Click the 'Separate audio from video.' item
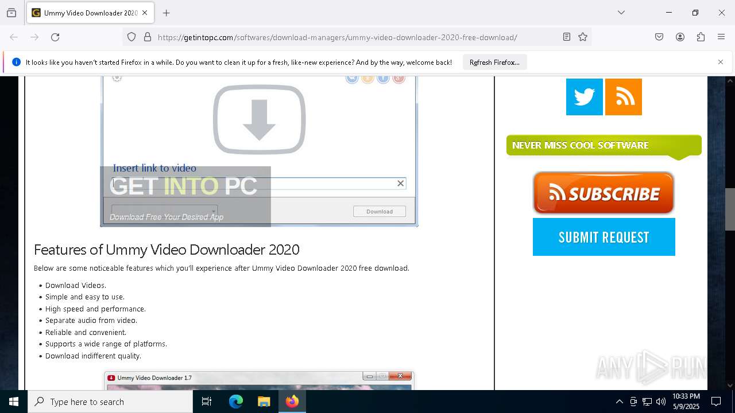Screen dimensions: 735x413 91,321
